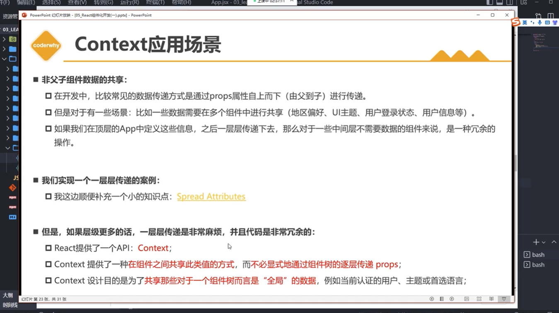Toggle 英 language mode on input bar
The height and width of the screenshot is (313, 559).
[x=525, y=22]
